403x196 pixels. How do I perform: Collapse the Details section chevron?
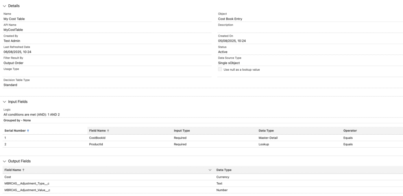click(x=4, y=6)
